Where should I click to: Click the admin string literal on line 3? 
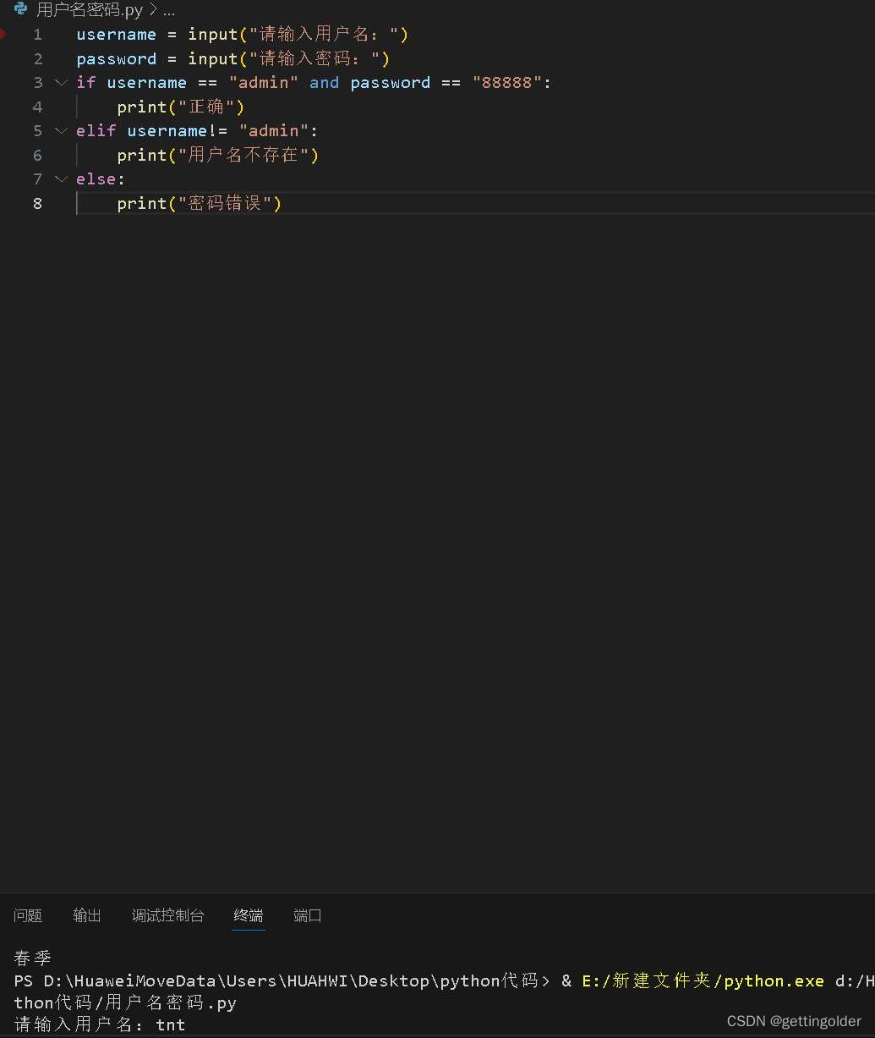coord(264,82)
